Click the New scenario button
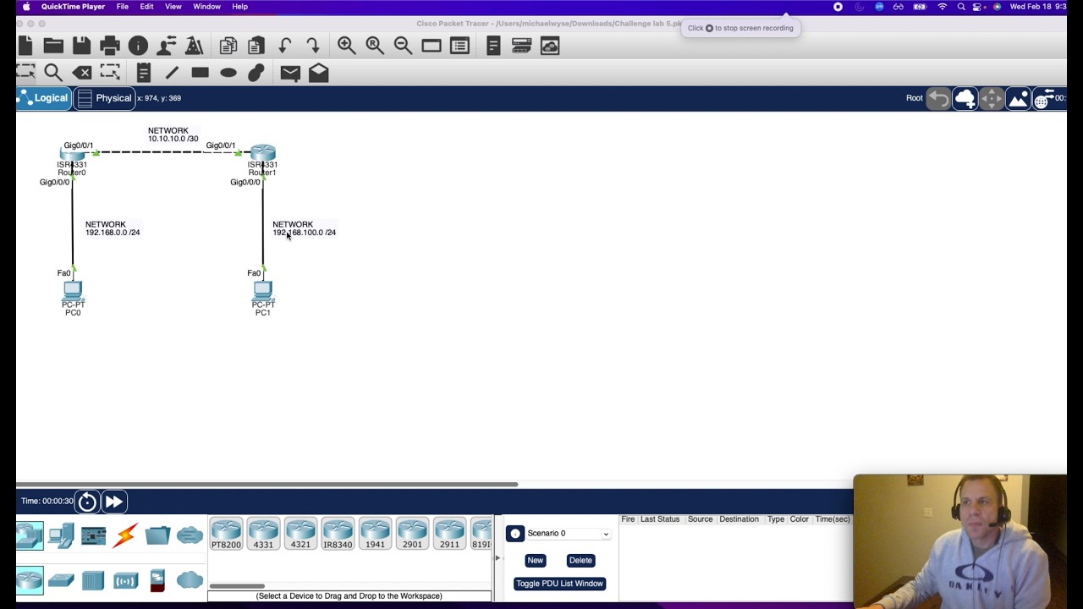The height and width of the screenshot is (609, 1083). pos(536,561)
